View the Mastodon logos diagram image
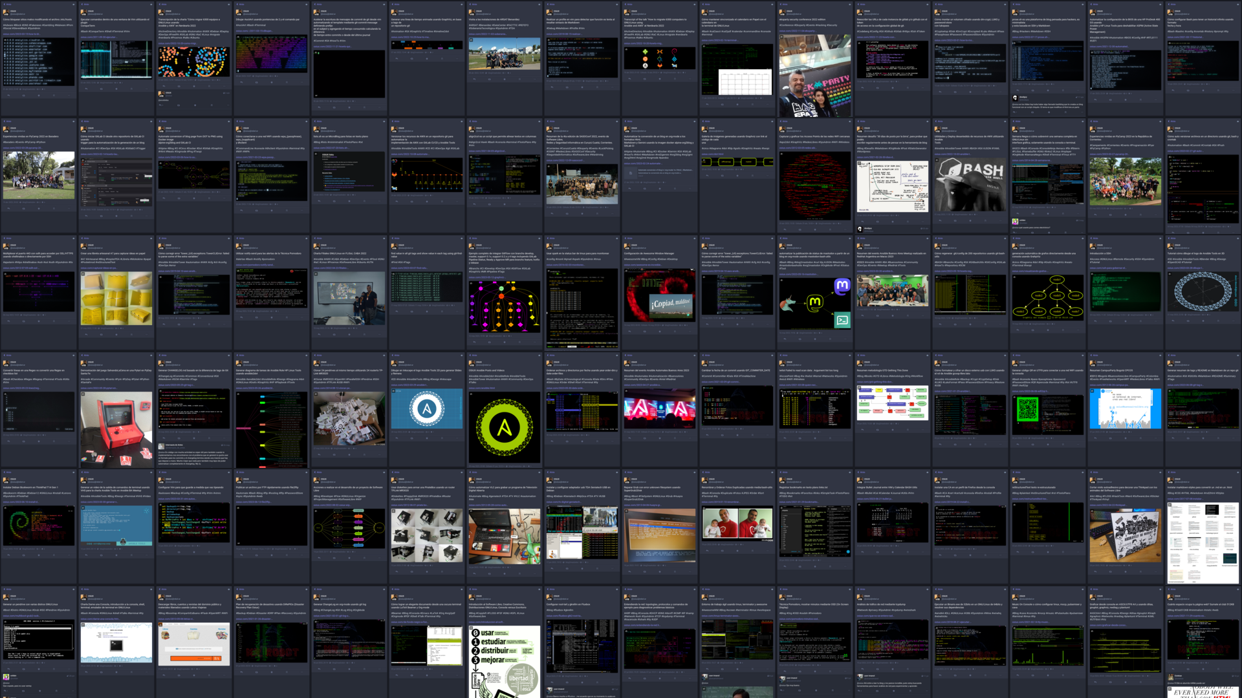This screenshot has width=1242, height=698. coord(815,304)
